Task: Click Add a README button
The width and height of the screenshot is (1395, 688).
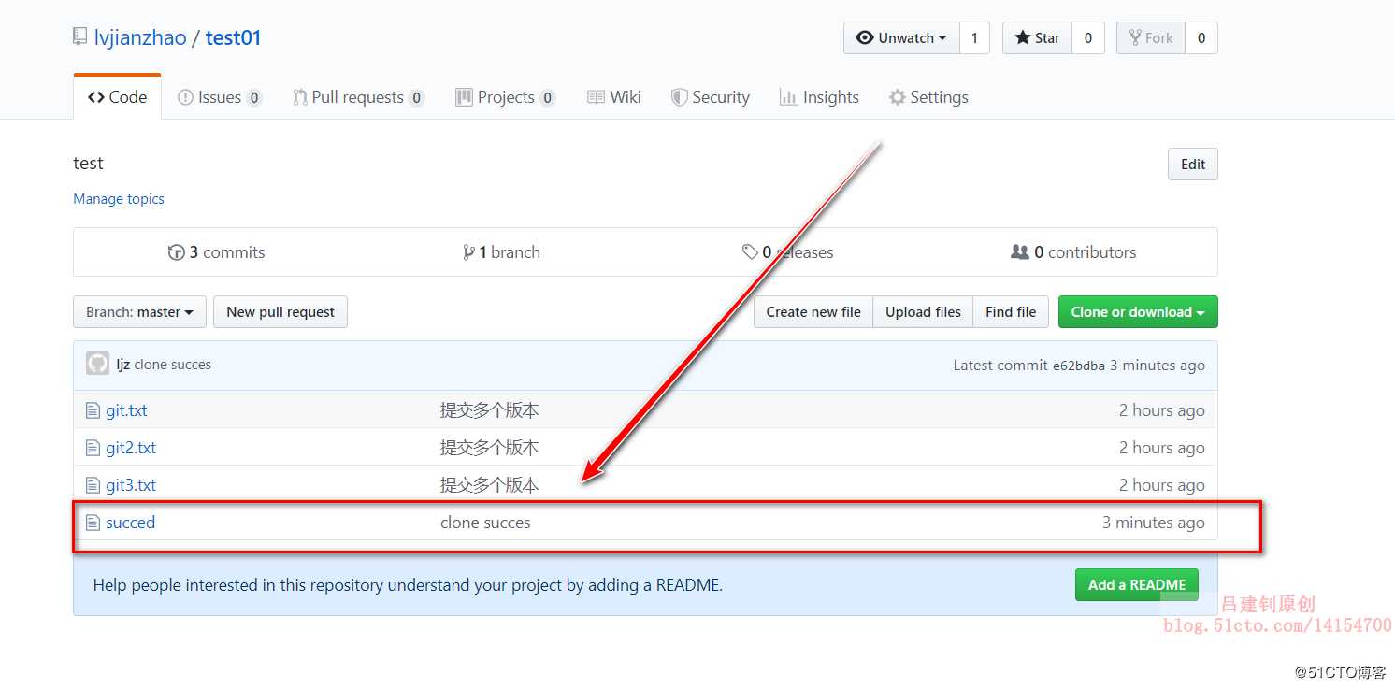Action: click(1137, 585)
